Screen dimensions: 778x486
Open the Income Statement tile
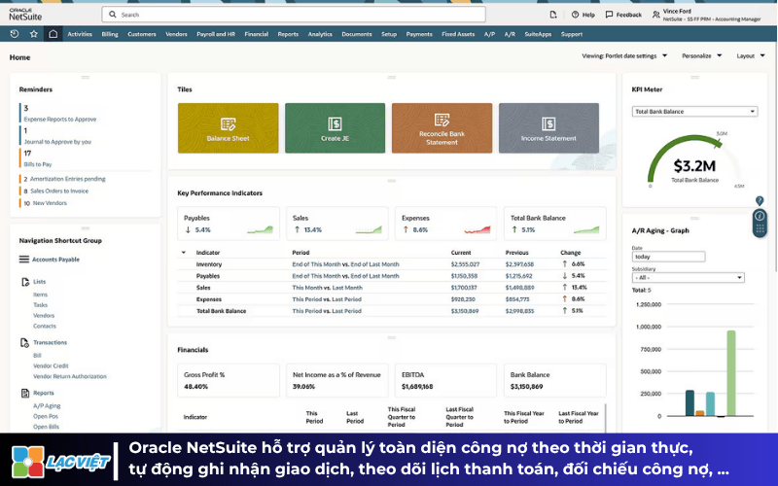point(548,128)
